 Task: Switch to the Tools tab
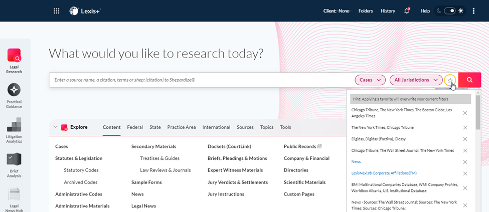(285, 127)
